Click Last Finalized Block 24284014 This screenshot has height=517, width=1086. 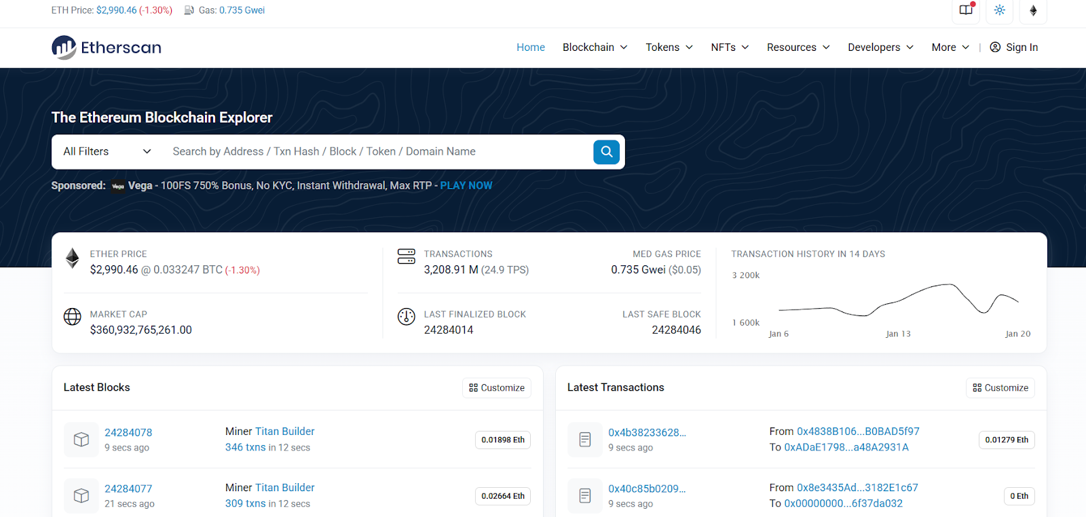[x=449, y=330]
